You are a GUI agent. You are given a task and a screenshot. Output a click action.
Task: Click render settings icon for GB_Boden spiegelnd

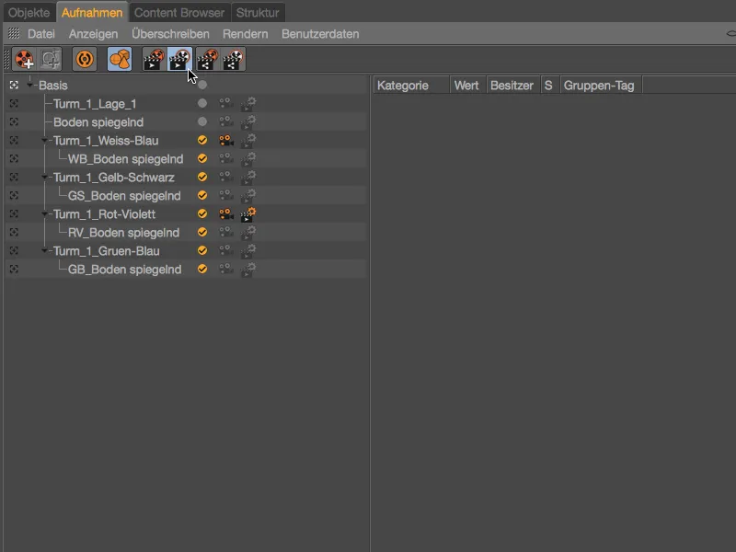247,270
